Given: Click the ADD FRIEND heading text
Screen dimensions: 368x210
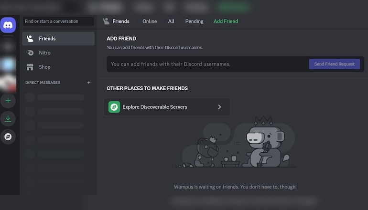Looking at the screenshot, I should [121, 39].
